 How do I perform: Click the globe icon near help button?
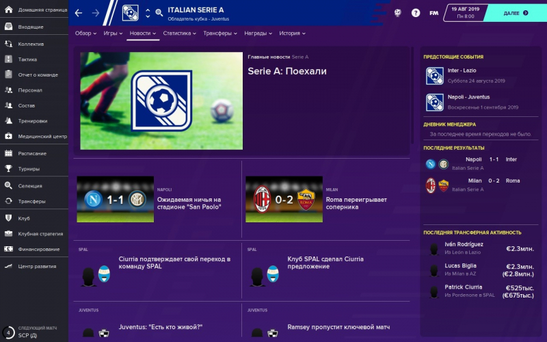click(397, 13)
